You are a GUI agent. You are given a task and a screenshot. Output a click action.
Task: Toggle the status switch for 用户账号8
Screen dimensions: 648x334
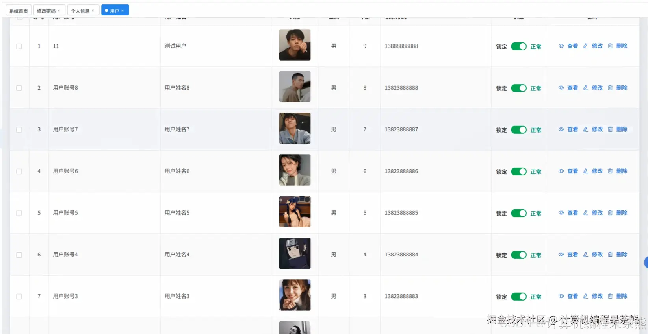click(519, 88)
